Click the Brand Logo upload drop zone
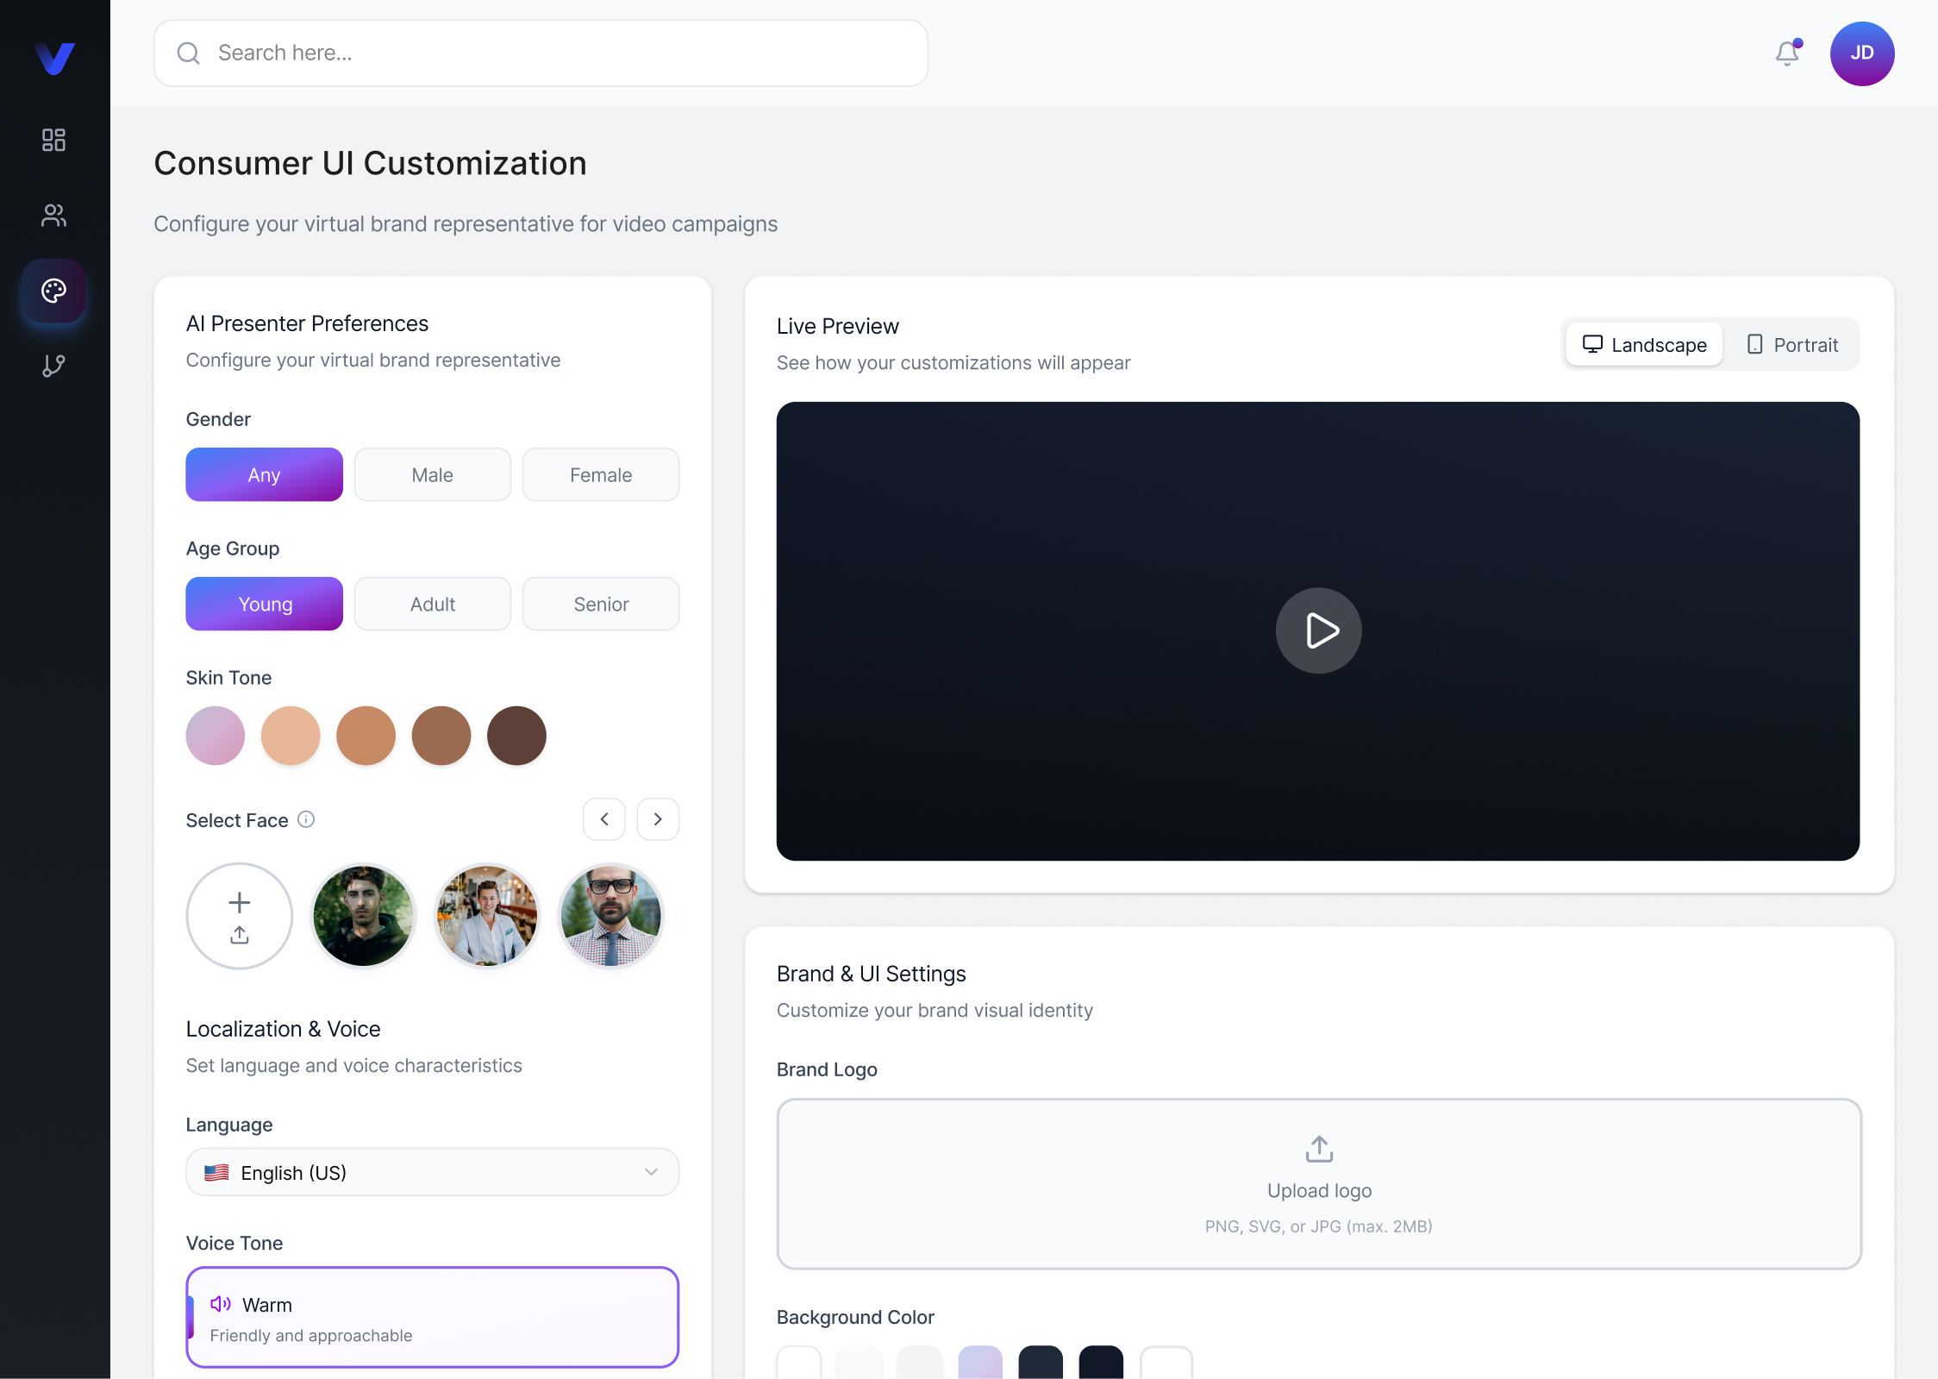 (x=1319, y=1183)
